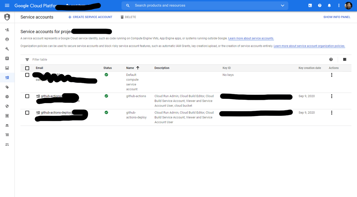The width and height of the screenshot is (357, 197).
Task: Click the github-actions name cell
Action: click(136, 96)
